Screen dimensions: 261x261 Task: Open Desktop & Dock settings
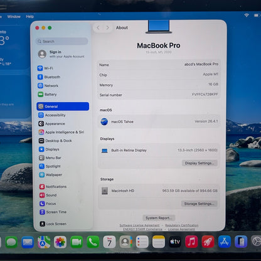55,141
